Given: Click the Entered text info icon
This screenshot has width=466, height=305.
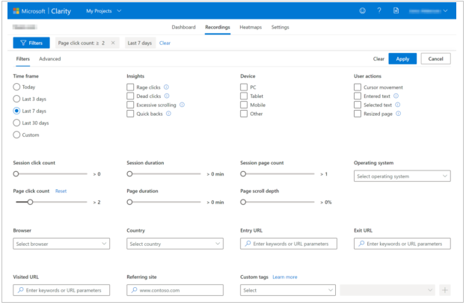Looking at the screenshot, I should tap(396, 96).
